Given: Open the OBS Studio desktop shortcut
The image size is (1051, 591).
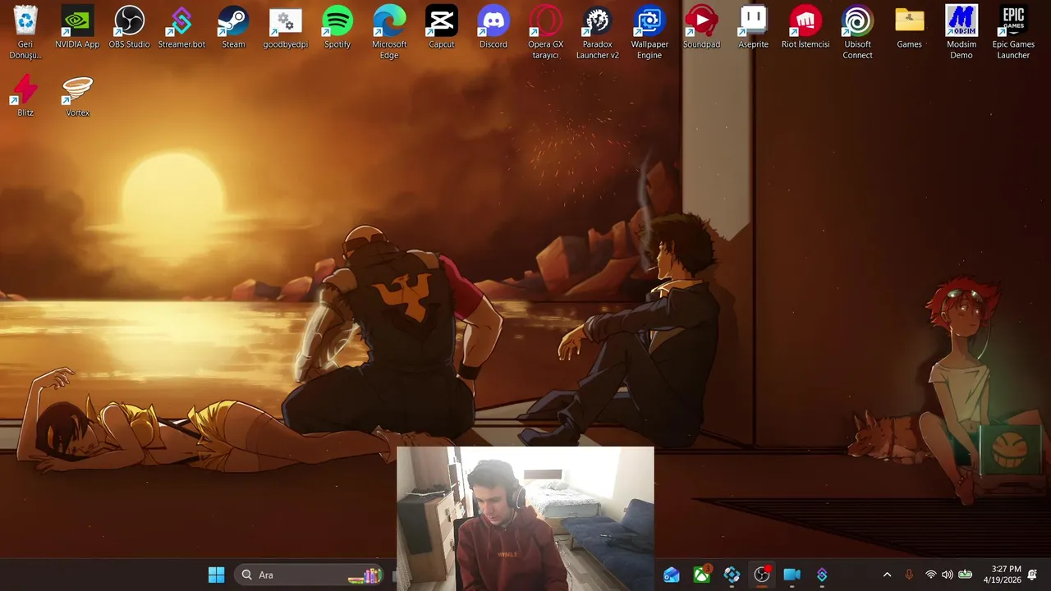Looking at the screenshot, I should (129, 27).
